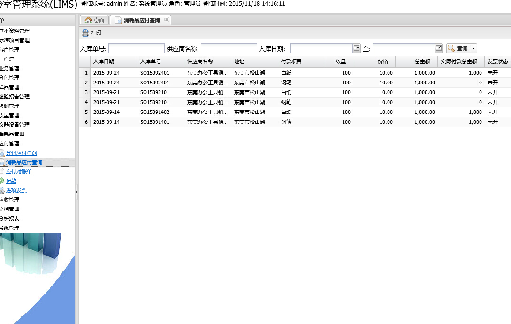Screen dimensions: 511x324
Task: Open the dropdown arrow beside 查询
Action: click(x=473, y=48)
